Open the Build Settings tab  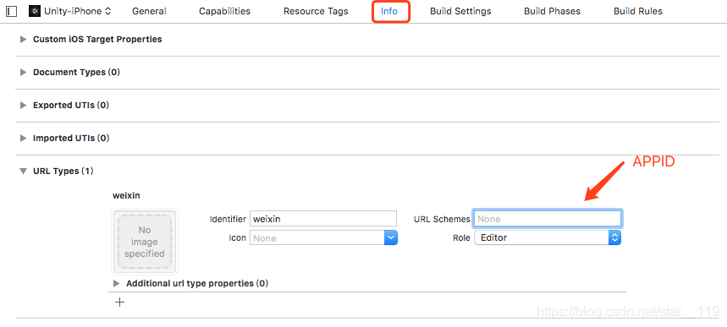[x=460, y=11]
